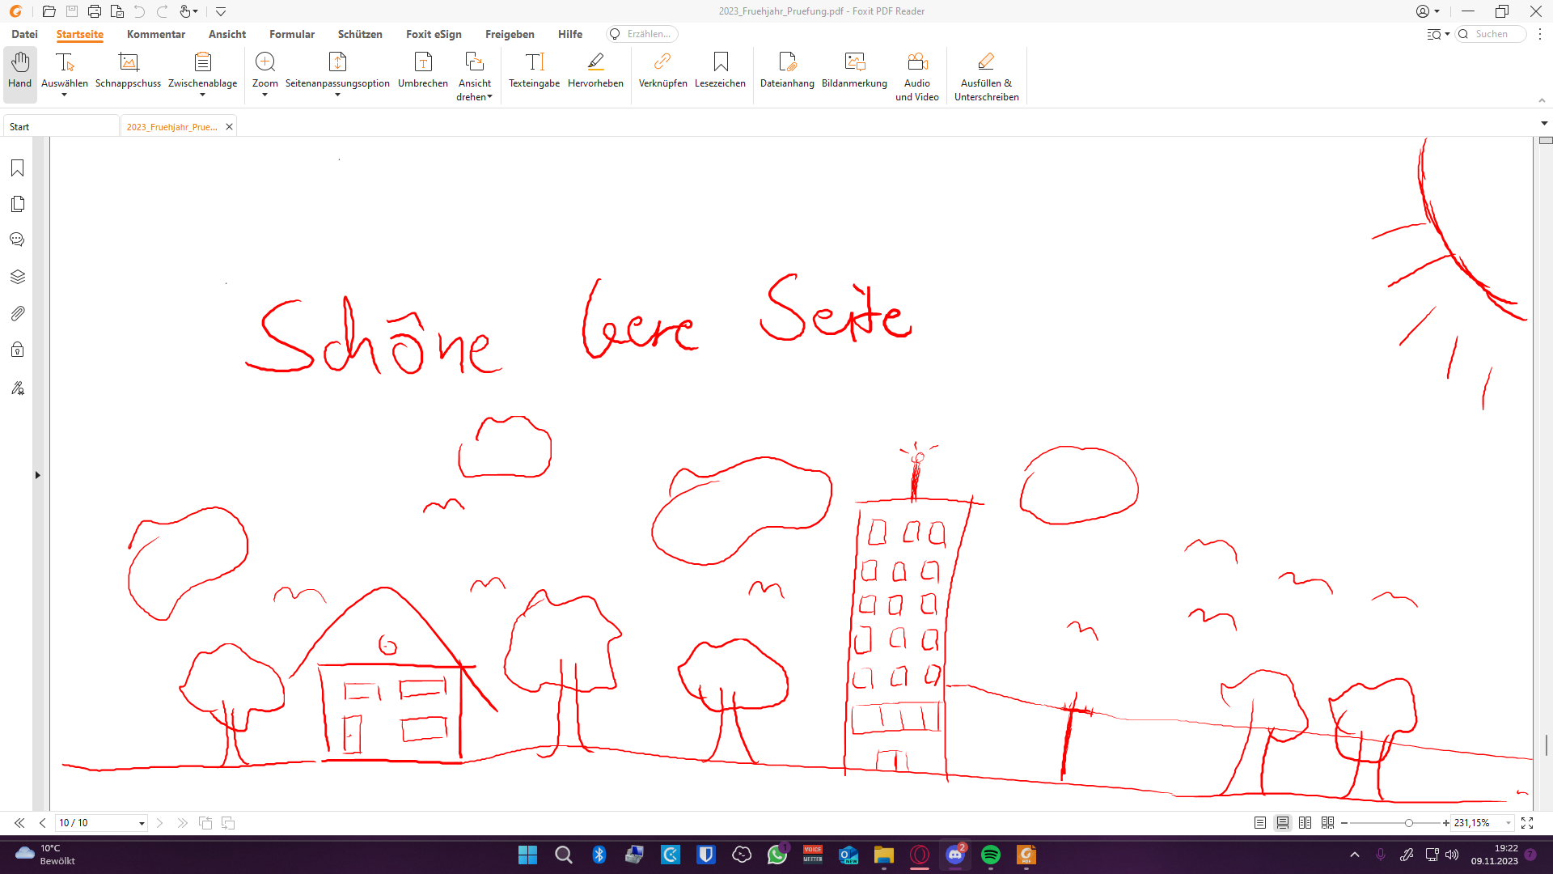Enable continuous page view mode
This screenshot has width=1553, height=874.
pos(1283,823)
